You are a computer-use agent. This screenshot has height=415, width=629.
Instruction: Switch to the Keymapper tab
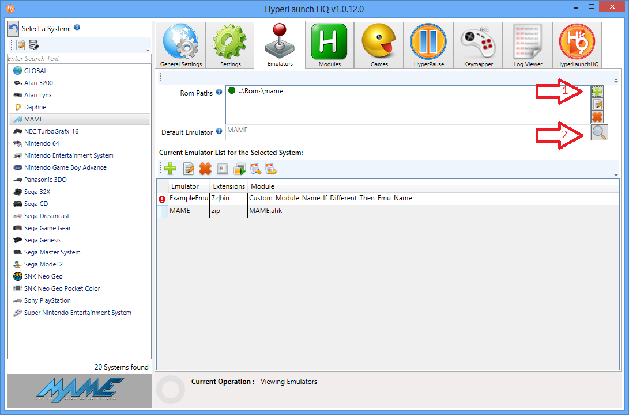[478, 45]
